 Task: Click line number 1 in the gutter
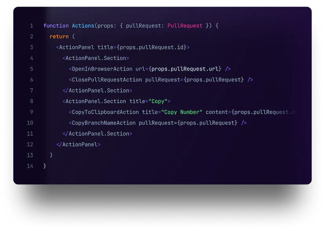pyautogui.click(x=31, y=26)
